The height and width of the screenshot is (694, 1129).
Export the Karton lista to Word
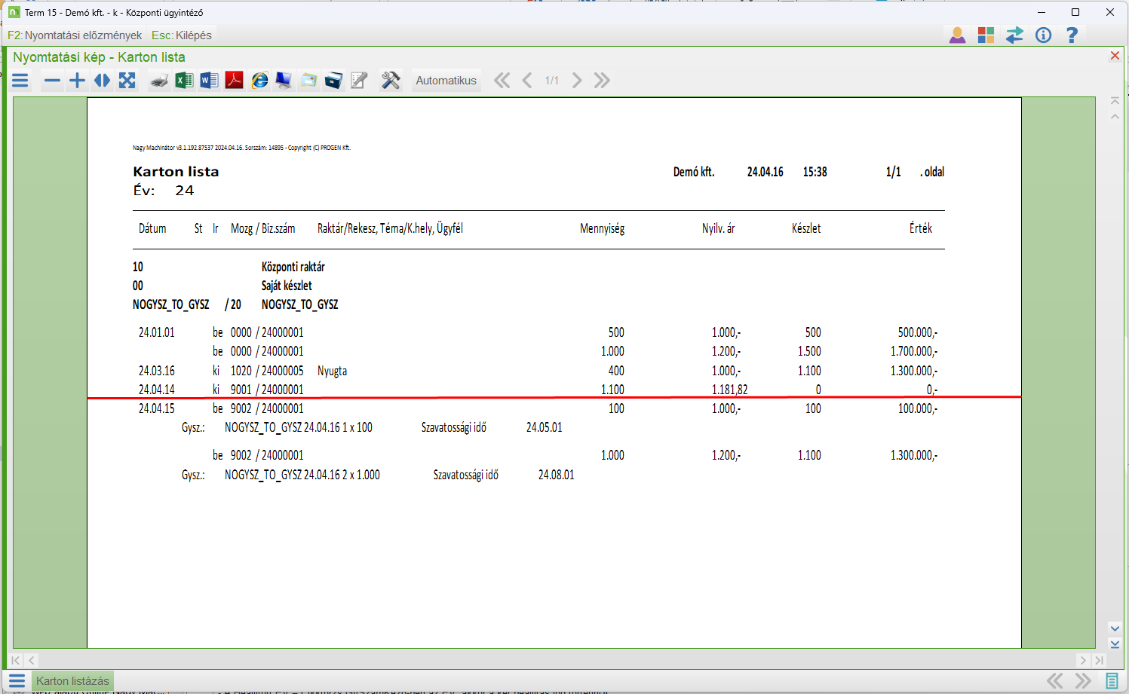pos(209,81)
